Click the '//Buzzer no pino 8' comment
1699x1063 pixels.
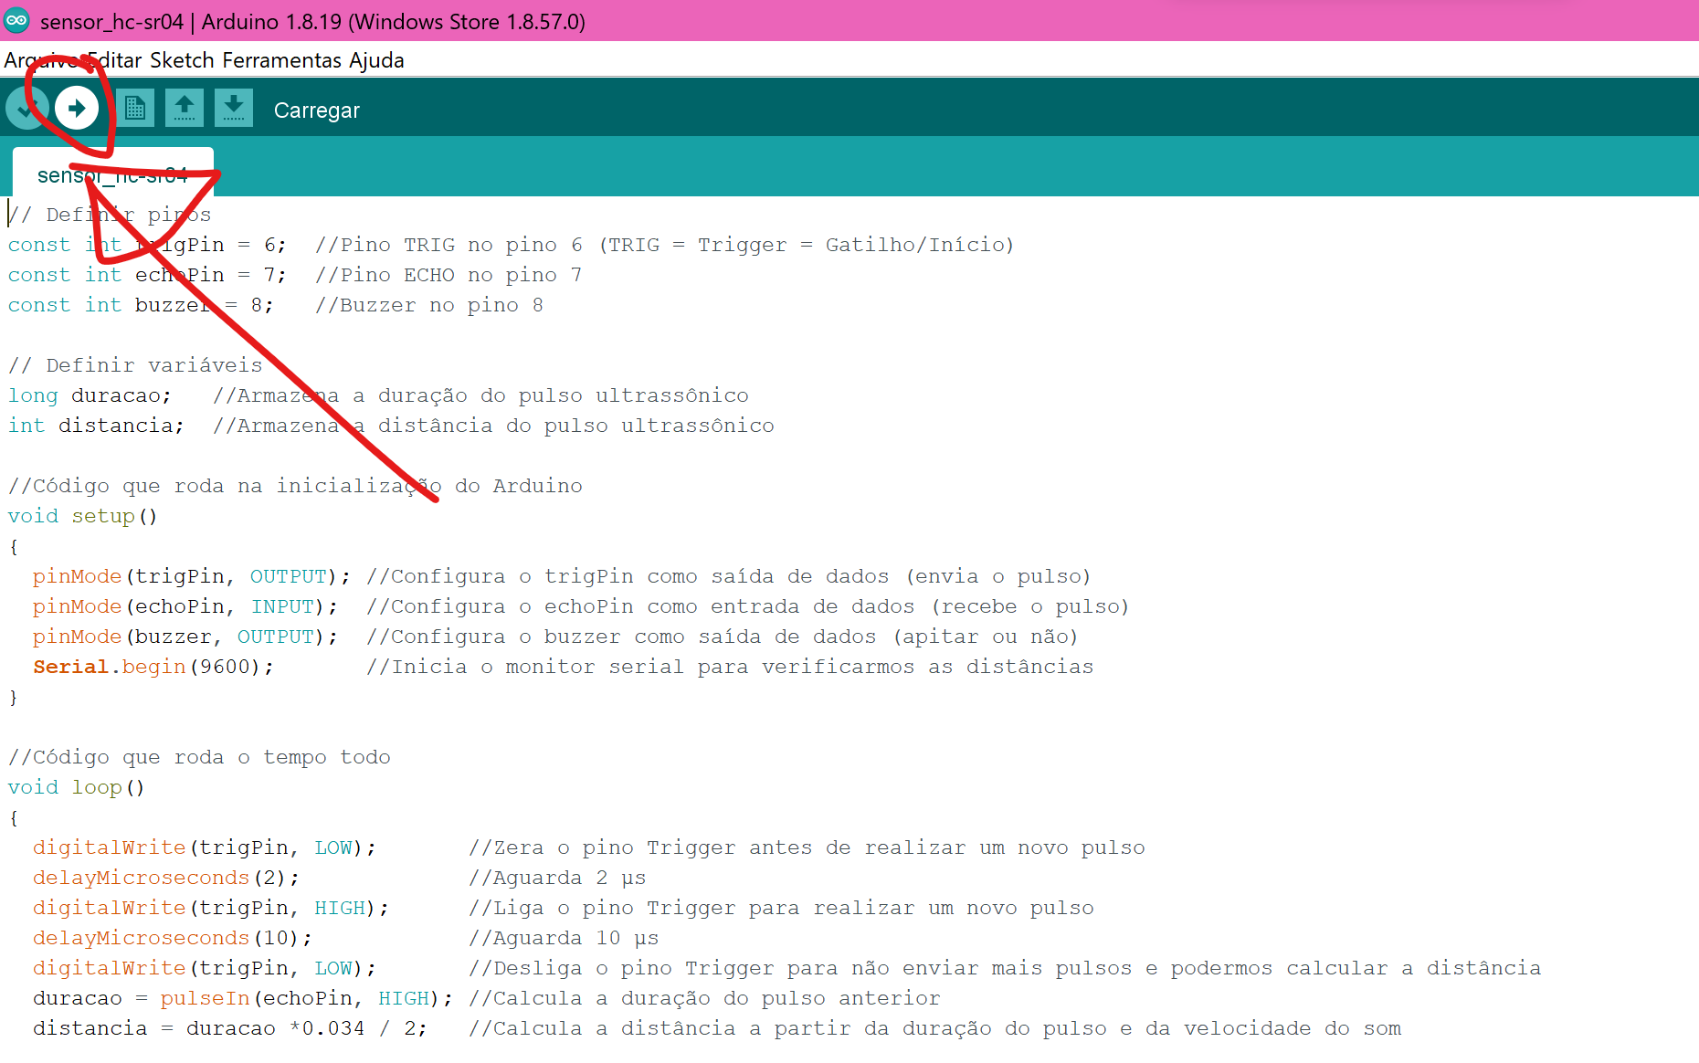click(429, 305)
